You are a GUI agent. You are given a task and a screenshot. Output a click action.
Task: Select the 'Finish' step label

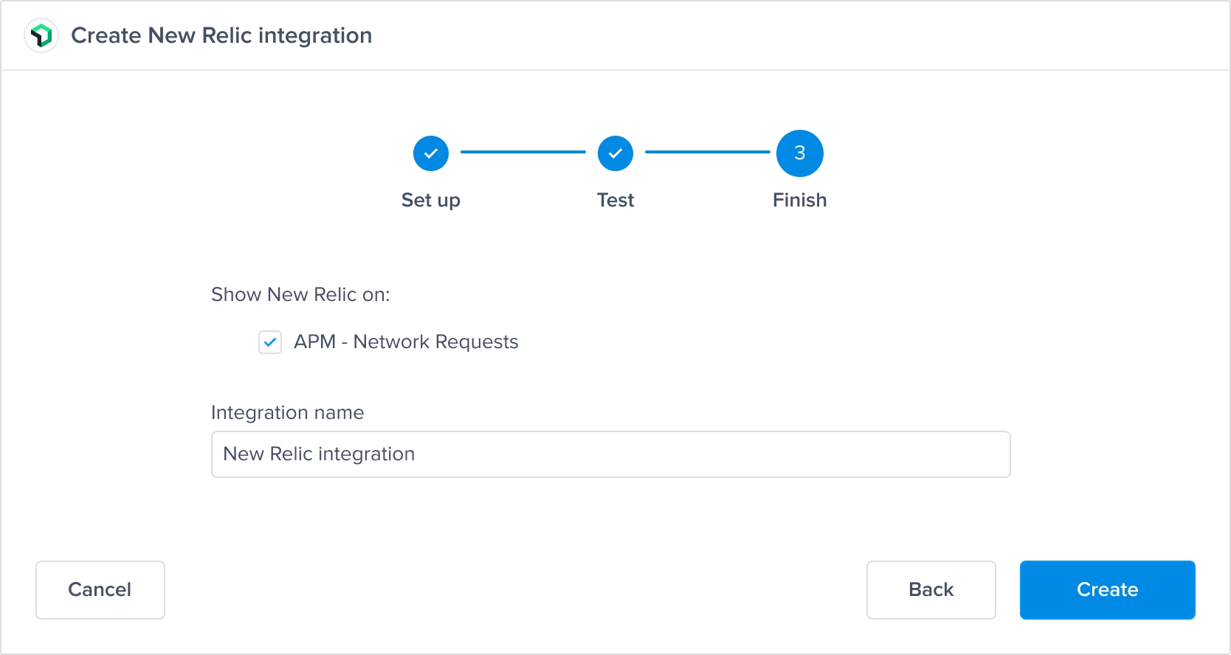point(799,200)
